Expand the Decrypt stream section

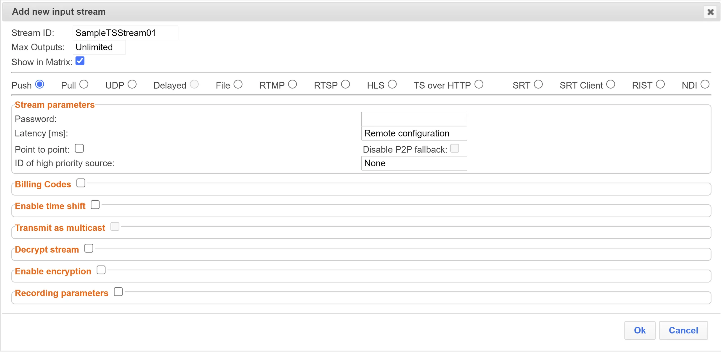(89, 248)
